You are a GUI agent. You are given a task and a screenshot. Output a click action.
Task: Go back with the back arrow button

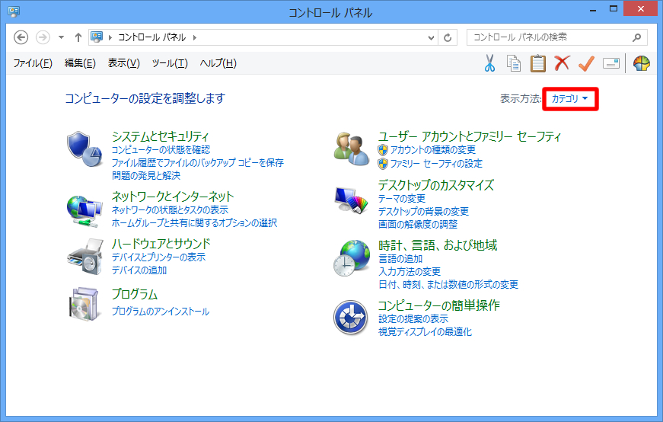click(21, 37)
